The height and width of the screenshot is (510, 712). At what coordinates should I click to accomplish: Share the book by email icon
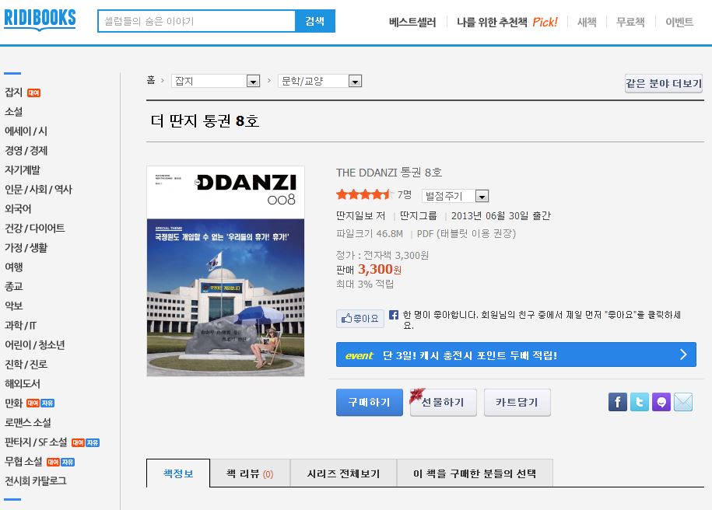click(x=683, y=402)
